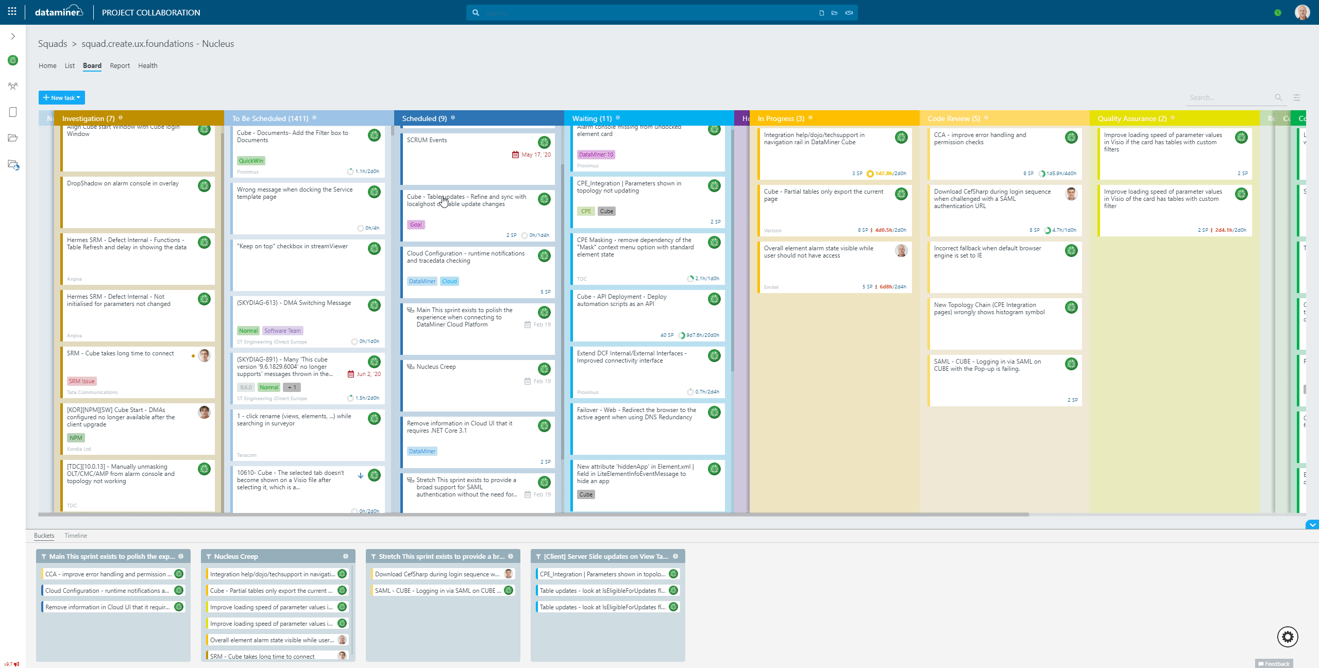This screenshot has width=1319, height=668.
Task: Click the QuickWin tag on Cube Documents card
Action: tap(251, 161)
